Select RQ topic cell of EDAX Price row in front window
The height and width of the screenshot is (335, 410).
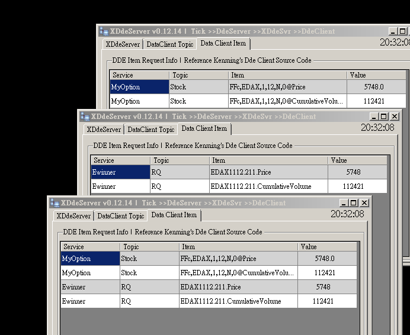(149, 287)
